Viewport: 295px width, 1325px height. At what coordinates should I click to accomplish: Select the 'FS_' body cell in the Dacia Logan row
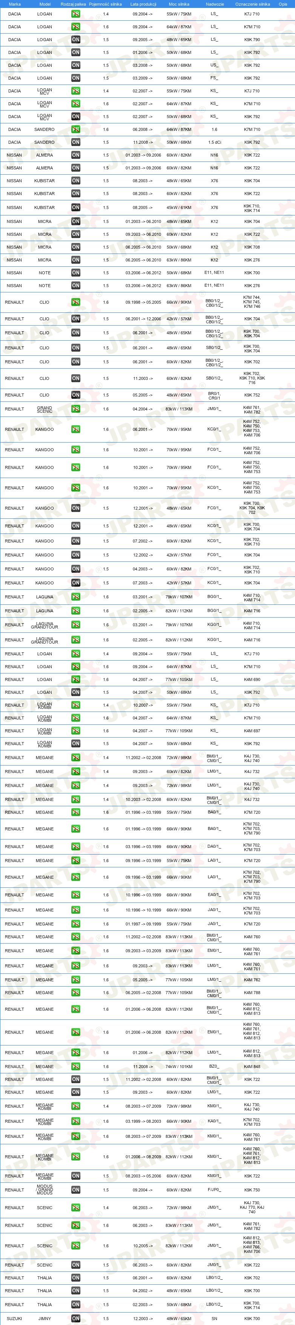click(214, 78)
